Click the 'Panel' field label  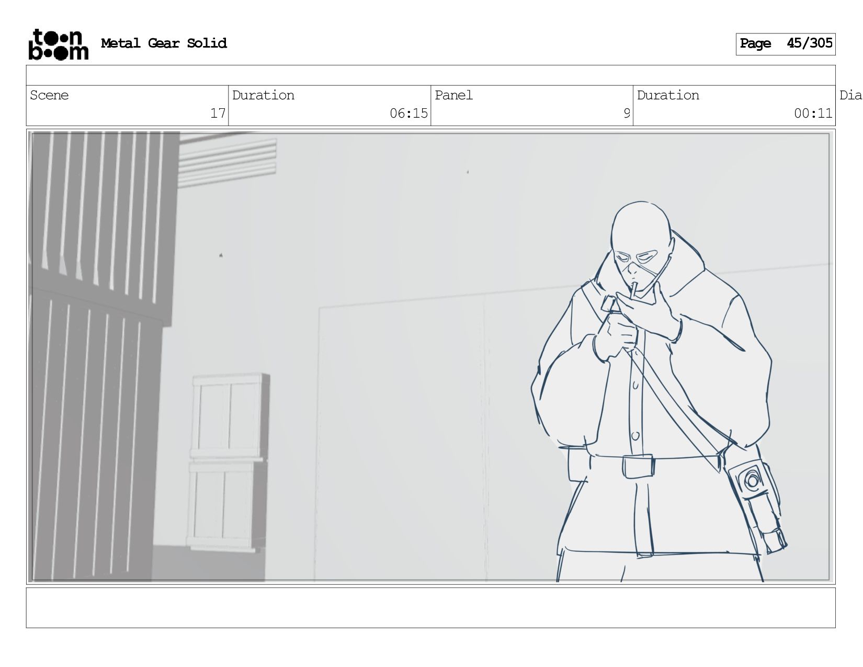pyautogui.click(x=453, y=95)
